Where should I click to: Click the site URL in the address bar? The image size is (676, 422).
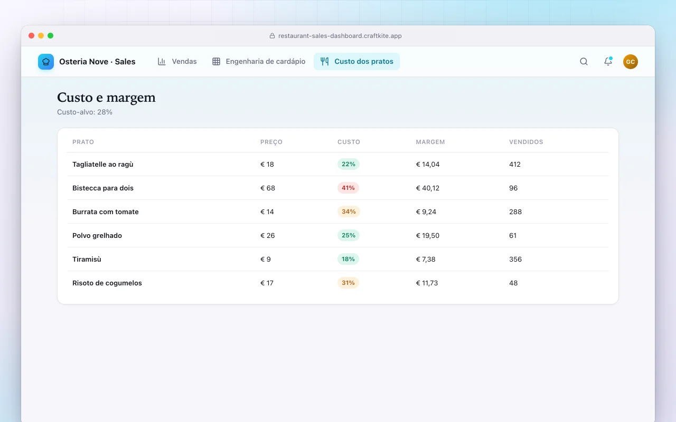pyautogui.click(x=340, y=36)
